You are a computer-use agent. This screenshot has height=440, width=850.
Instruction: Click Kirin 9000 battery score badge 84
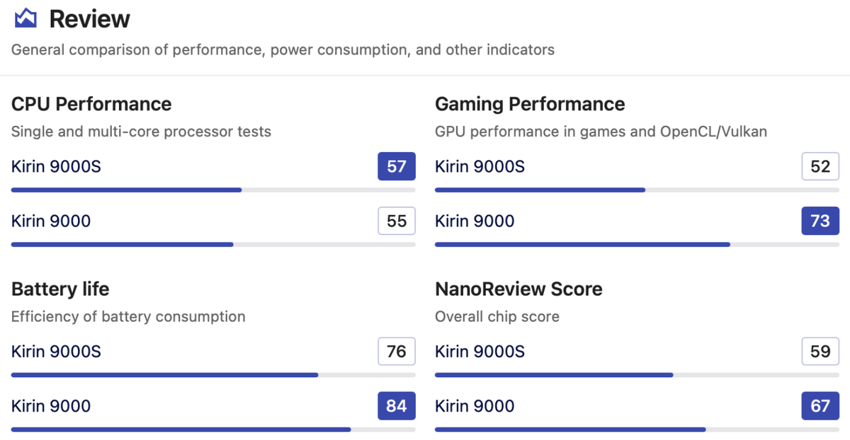pyautogui.click(x=397, y=405)
